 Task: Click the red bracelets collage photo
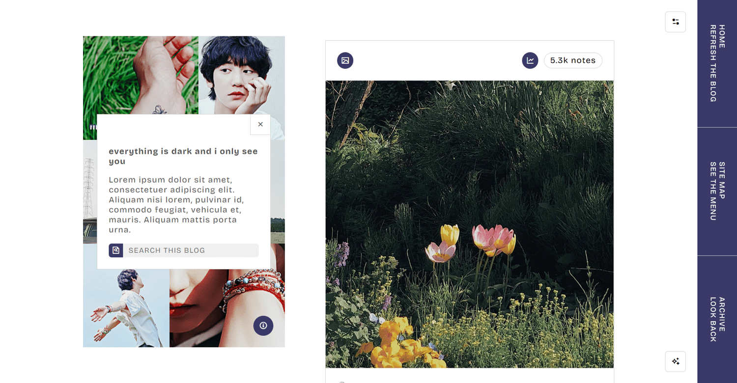[227, 308]
